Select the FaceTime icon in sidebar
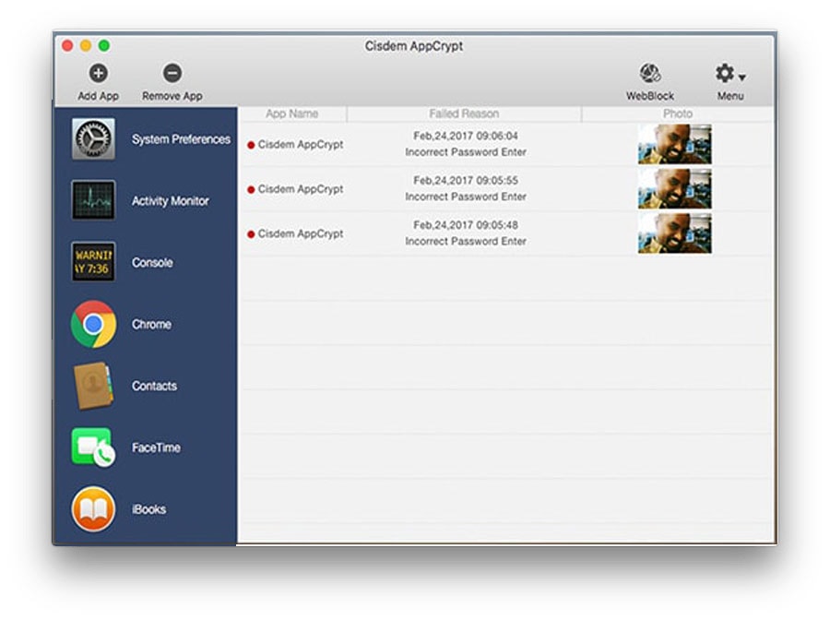830x620 pixels. [x=93, y=447]
